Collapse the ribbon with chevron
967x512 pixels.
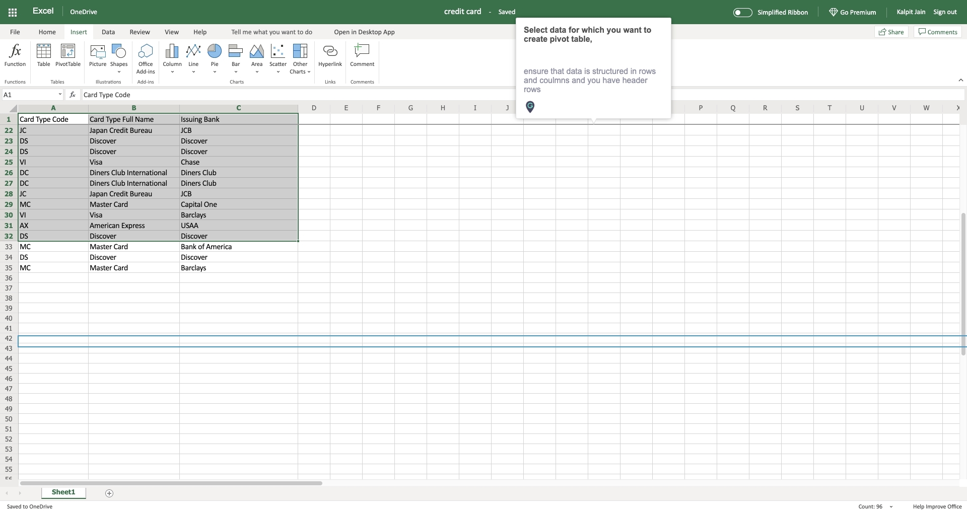960,80
